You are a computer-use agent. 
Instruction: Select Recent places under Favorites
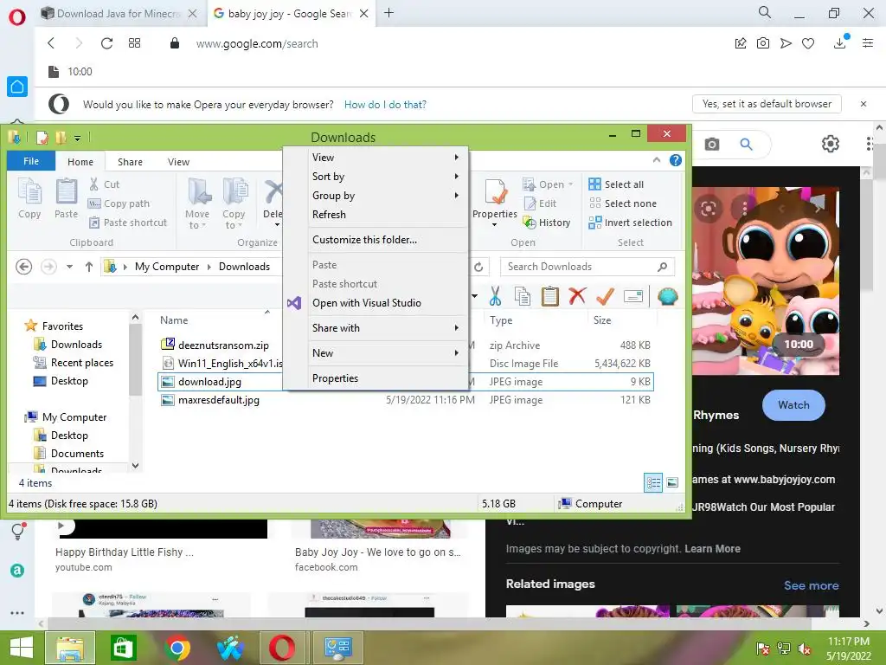[x=82, y=363]
